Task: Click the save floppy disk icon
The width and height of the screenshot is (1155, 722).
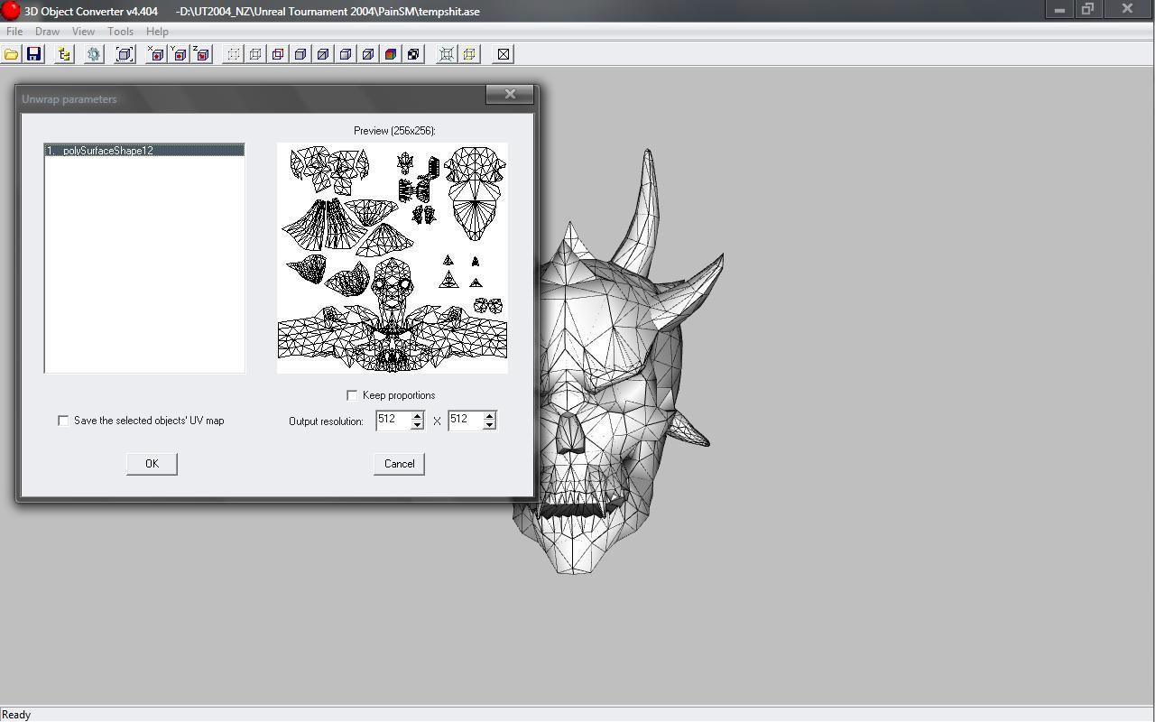Action: click(x=33, y=54)
